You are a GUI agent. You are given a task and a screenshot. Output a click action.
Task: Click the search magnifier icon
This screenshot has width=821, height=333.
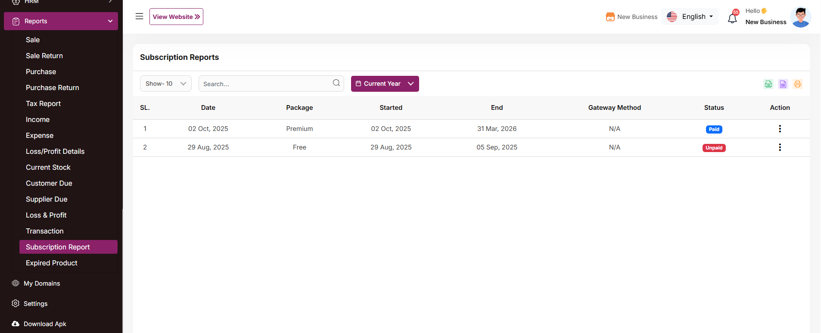[336, 83]
